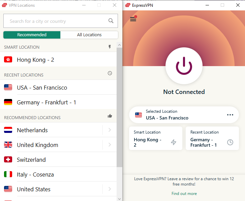This screenshot has height=201, width=245.
Task: Click the lightning bolt in Smart Location card
Action: click(x=174, y=142)
